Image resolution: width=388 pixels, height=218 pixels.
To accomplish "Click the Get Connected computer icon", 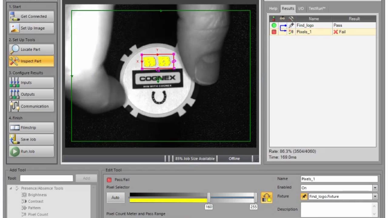I will click(x=14, y=16).
